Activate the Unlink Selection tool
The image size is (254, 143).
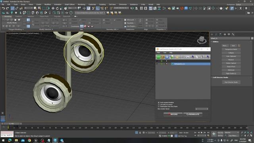coord(17,8)
